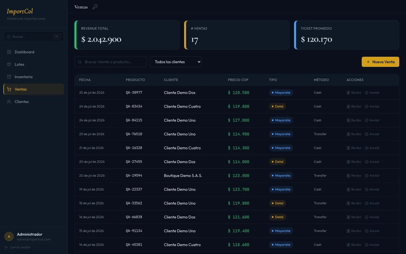The width and height of the screenshot is (406, 254).
Task: Click the Ticket Promedio card
Action: (347, 35)
